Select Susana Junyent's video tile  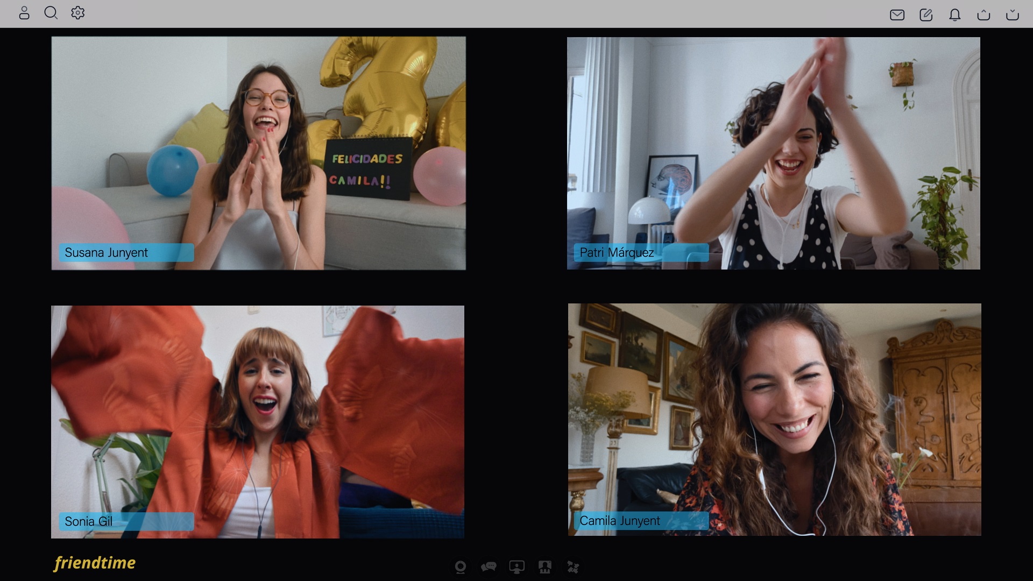click(259, 153)
